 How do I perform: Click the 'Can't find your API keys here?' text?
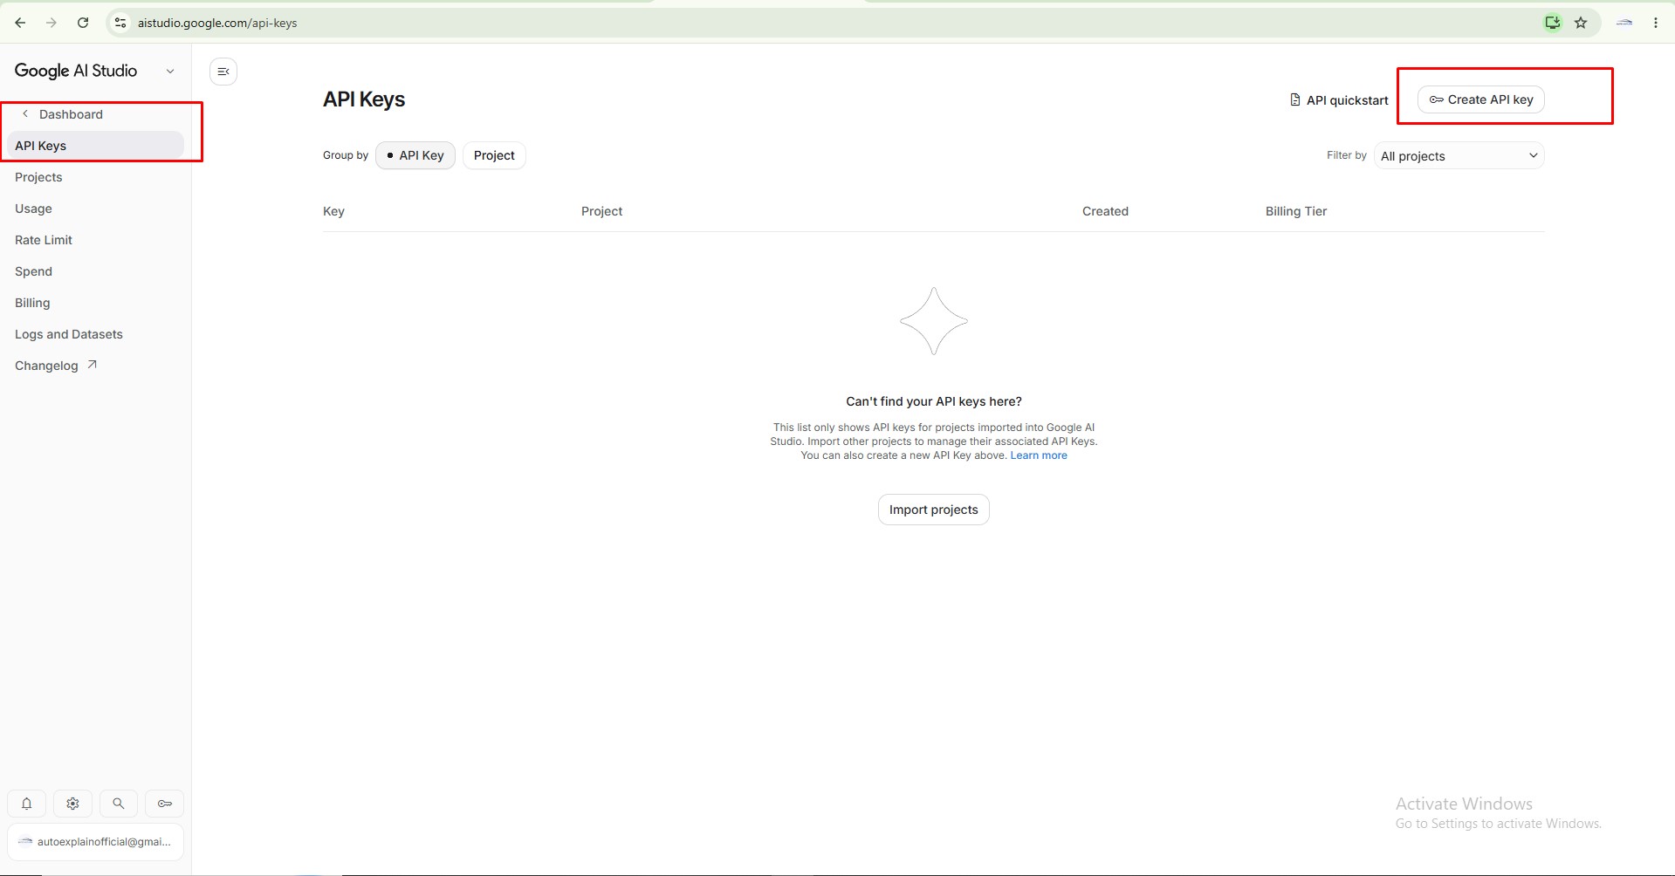click(x=933, y=401)
